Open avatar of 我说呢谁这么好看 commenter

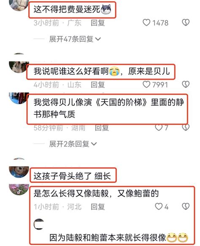click(x=19, y=67)
